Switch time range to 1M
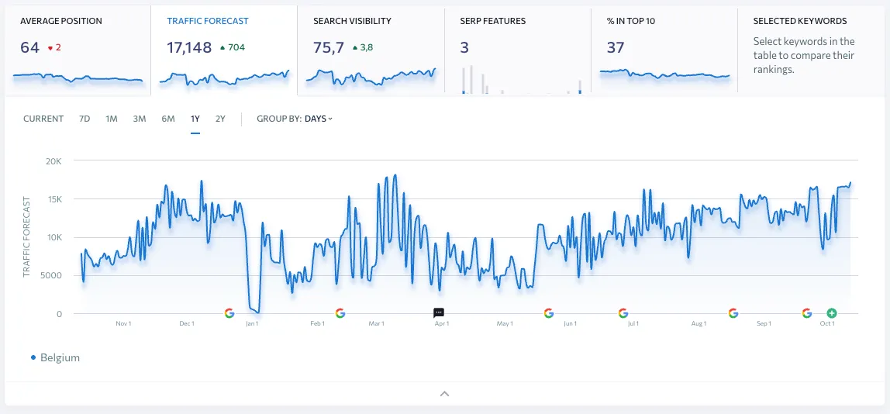The image size is (890, 414). coord(112,119)
